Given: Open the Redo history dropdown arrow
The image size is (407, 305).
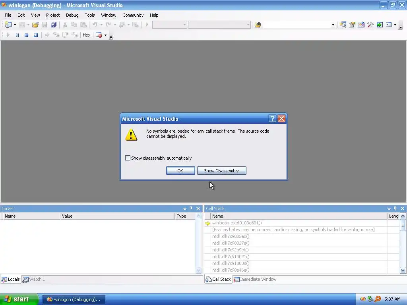Looking at the screenshot, I should pos(115,25).
